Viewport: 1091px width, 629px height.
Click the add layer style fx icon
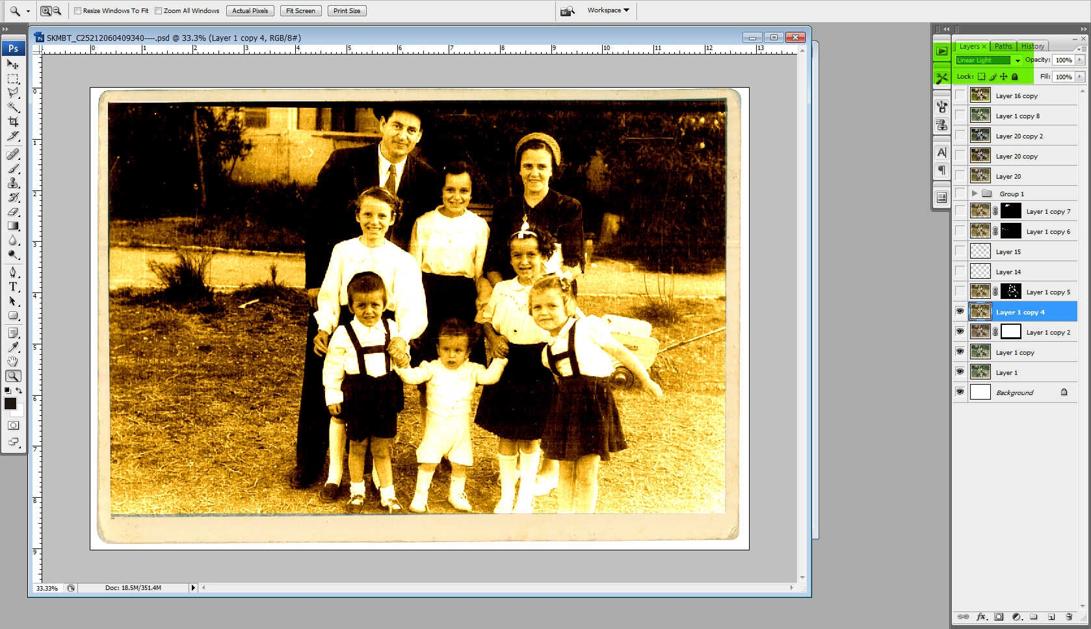click(982, 617)
